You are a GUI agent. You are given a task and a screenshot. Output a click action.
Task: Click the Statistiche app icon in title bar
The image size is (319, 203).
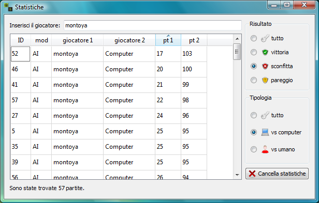[x=8, y=7]
